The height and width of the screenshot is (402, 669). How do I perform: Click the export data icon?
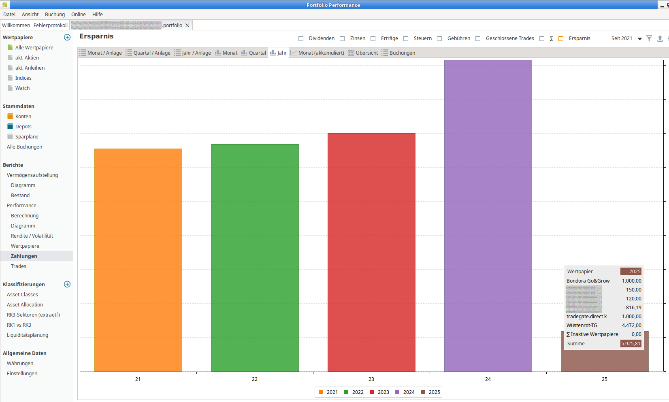[660, 38]
